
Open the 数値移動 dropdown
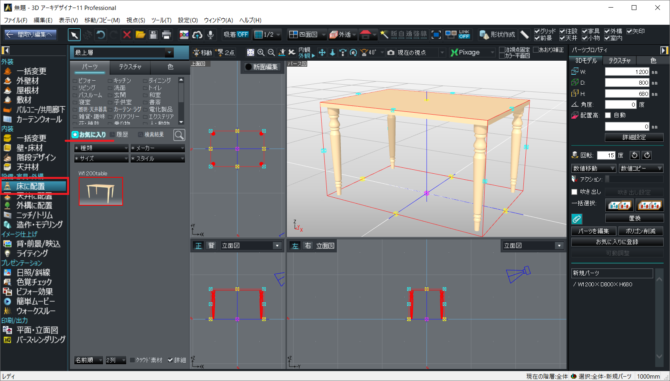[594, 169]
